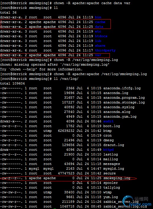Screen dimensions: 153x209
Task: Select time '14:47' in mysqld.log row
Action: [96, 169]
